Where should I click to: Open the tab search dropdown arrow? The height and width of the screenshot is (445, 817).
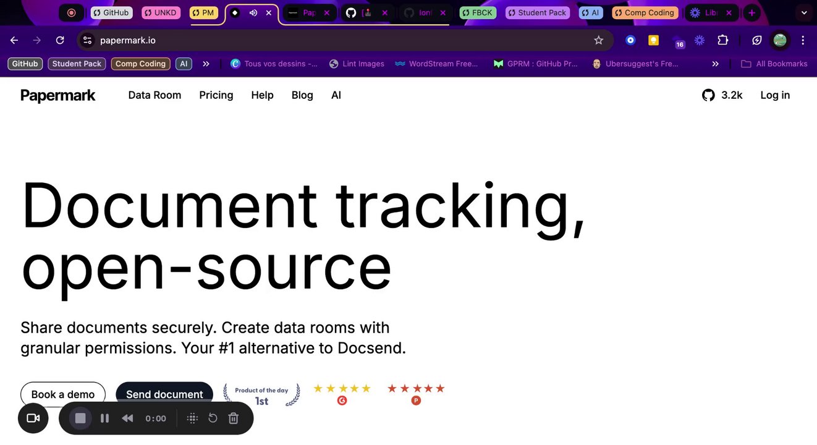(x=803, y=12)
